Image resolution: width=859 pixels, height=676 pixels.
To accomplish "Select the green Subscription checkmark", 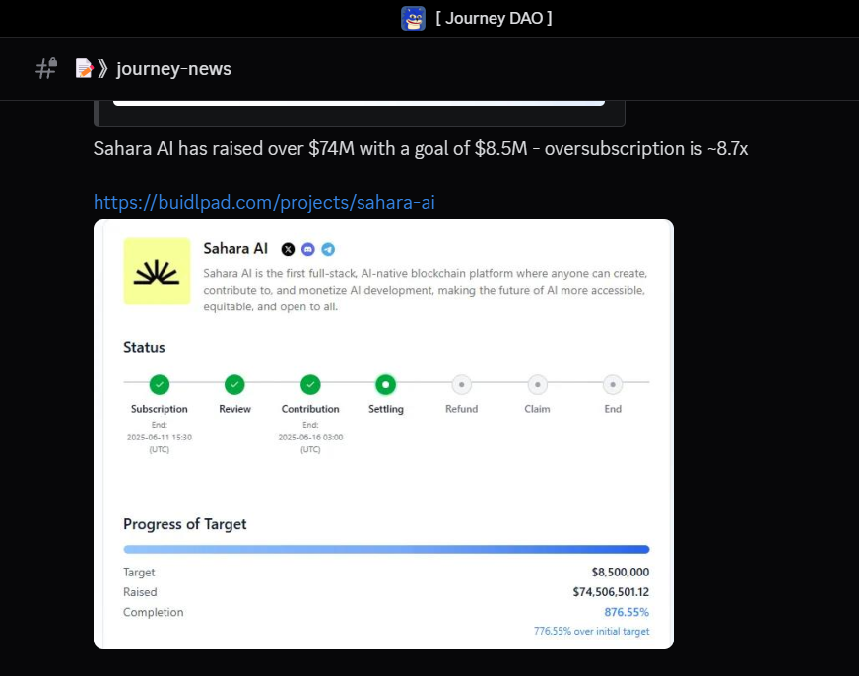I will coord(159,384).
